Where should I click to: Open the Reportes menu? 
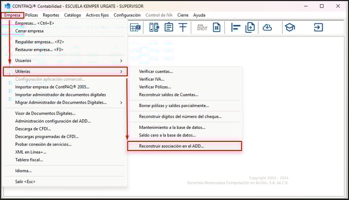51,15
